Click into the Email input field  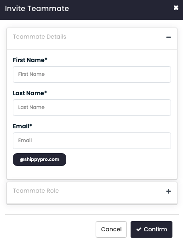[x=92, y=141]
